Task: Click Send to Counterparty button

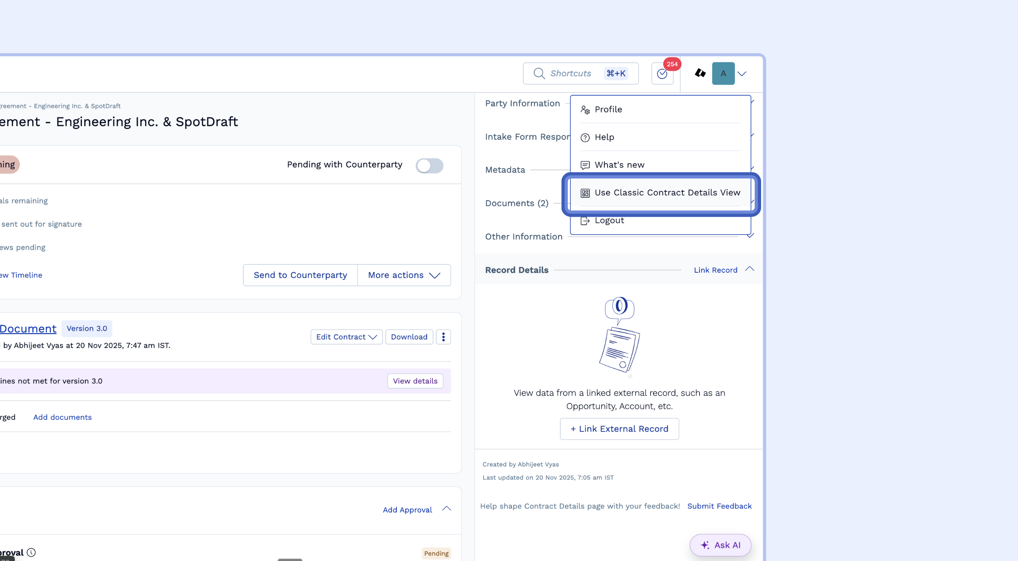Action: click(x=300, y=275)
